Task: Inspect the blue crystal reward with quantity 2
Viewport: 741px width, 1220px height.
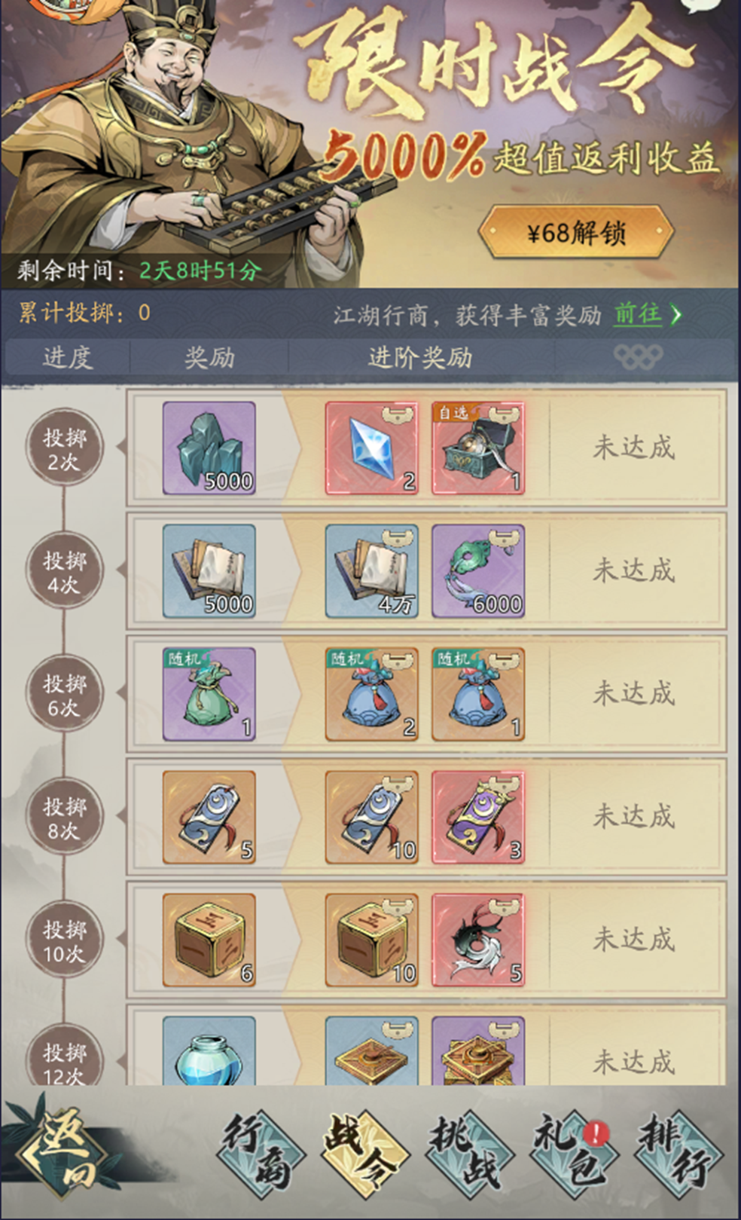Action: pyautogui.click(x=372, y=448)
